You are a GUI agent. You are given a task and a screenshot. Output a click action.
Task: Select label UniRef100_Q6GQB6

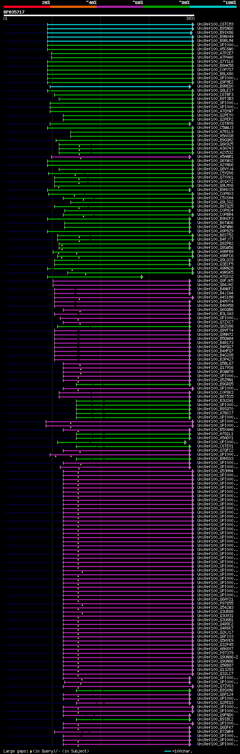(215, 309)
